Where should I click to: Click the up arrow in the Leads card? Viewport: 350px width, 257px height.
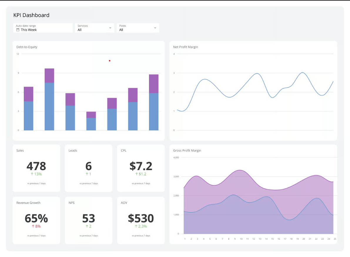click(x=87, y=174)
